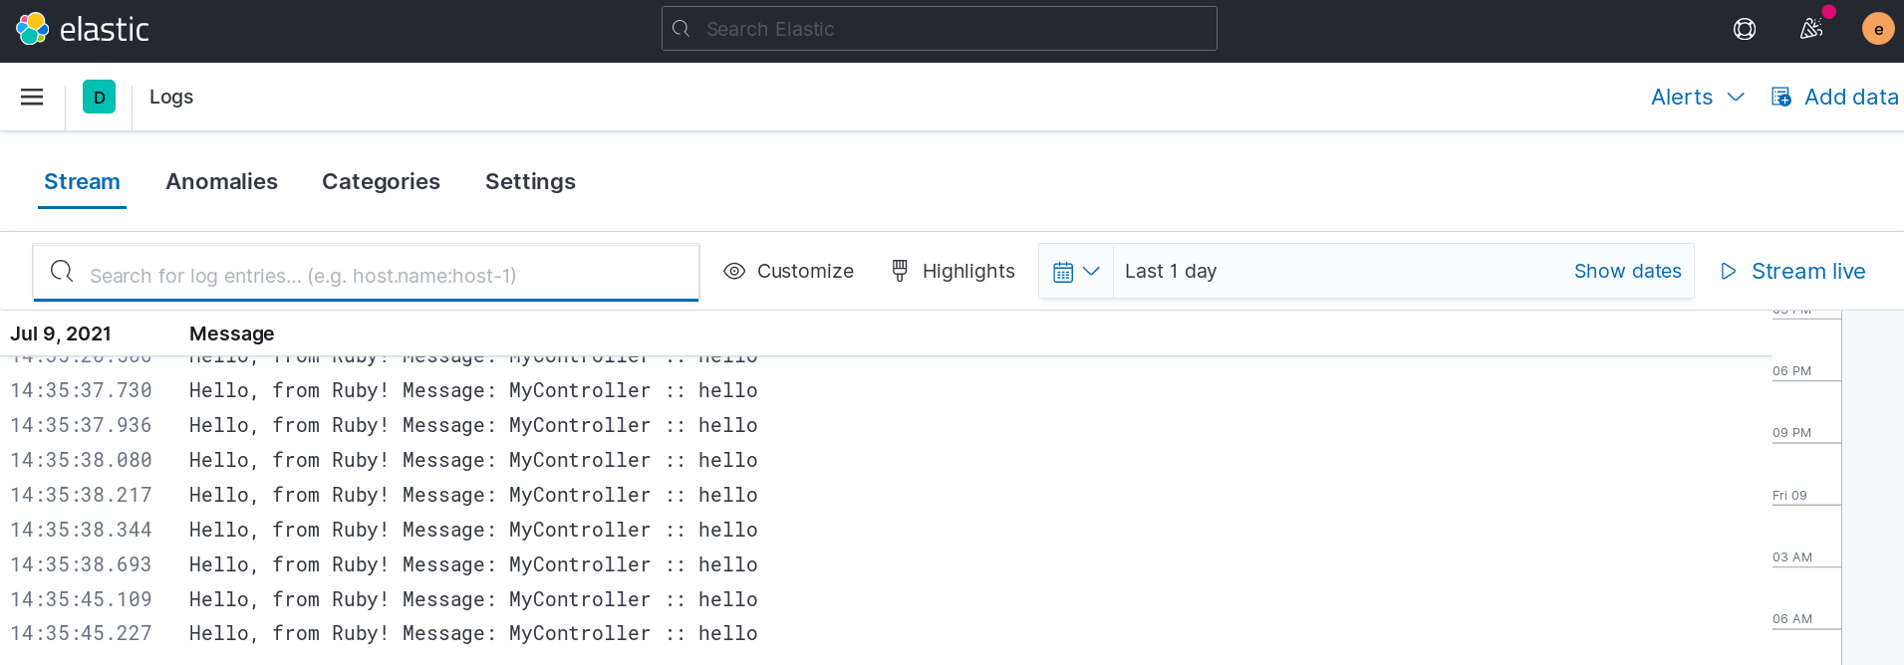Expand the Alerts dropdown
Screen dimensions: 1904x665
[x=1698, y=97]
